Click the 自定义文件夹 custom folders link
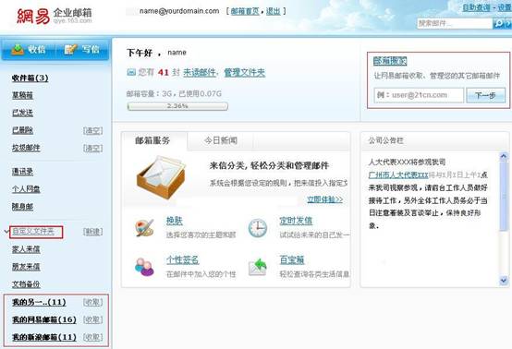 (33, 232)
